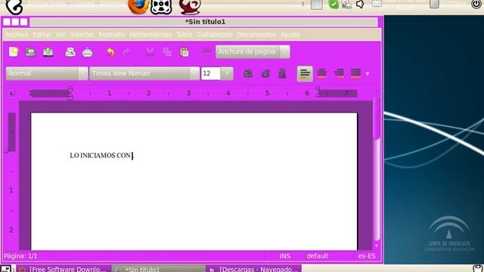Click after the text 'LO INICIAMOS CON'
484x272 pixels.
click(132, 156)
